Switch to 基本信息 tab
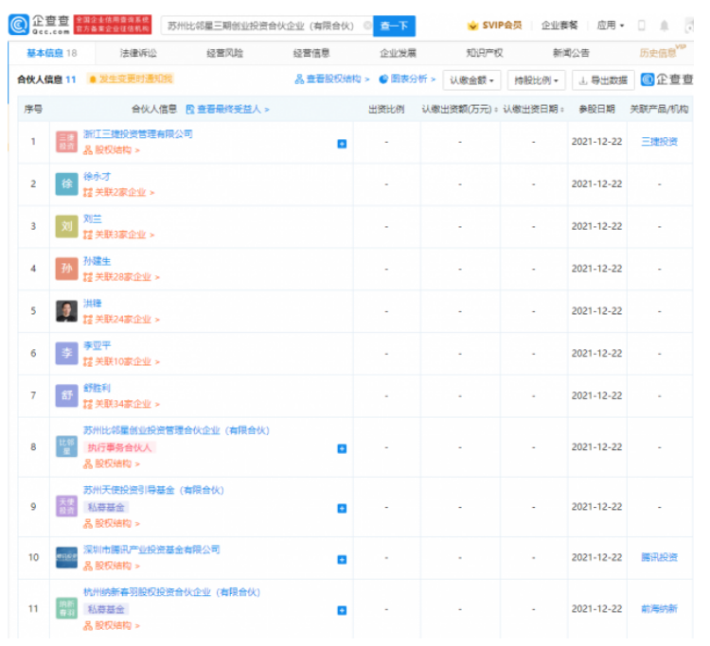Screen dimensions: 710x646 point(52,53)
